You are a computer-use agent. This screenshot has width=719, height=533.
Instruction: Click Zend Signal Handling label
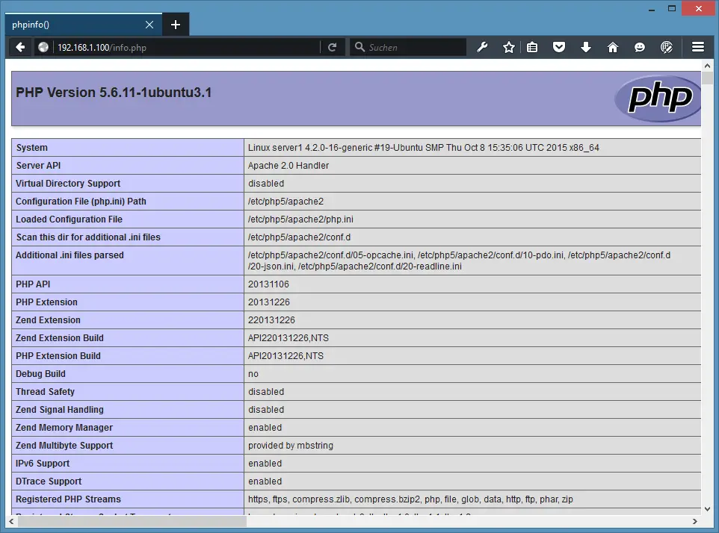[60, 409]
